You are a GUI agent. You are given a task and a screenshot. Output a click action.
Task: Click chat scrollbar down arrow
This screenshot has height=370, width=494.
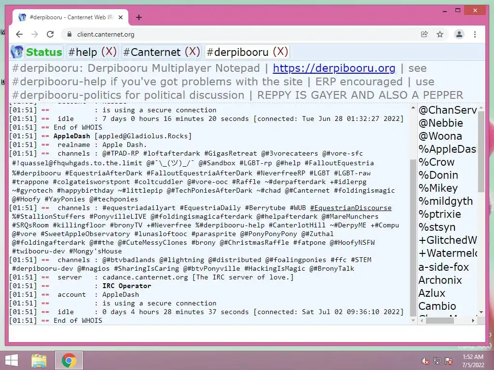click(413, 320)
